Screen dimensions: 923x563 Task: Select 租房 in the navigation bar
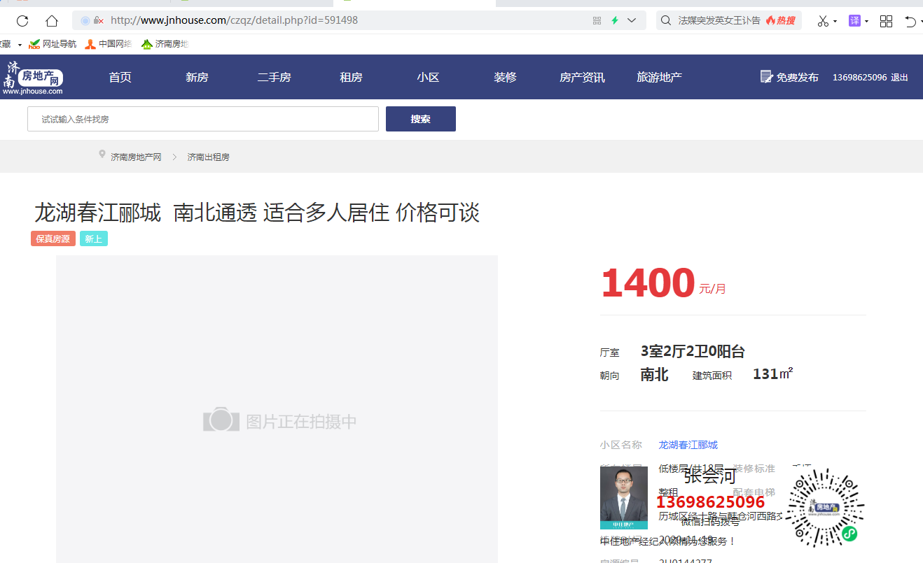click(351, 77)
